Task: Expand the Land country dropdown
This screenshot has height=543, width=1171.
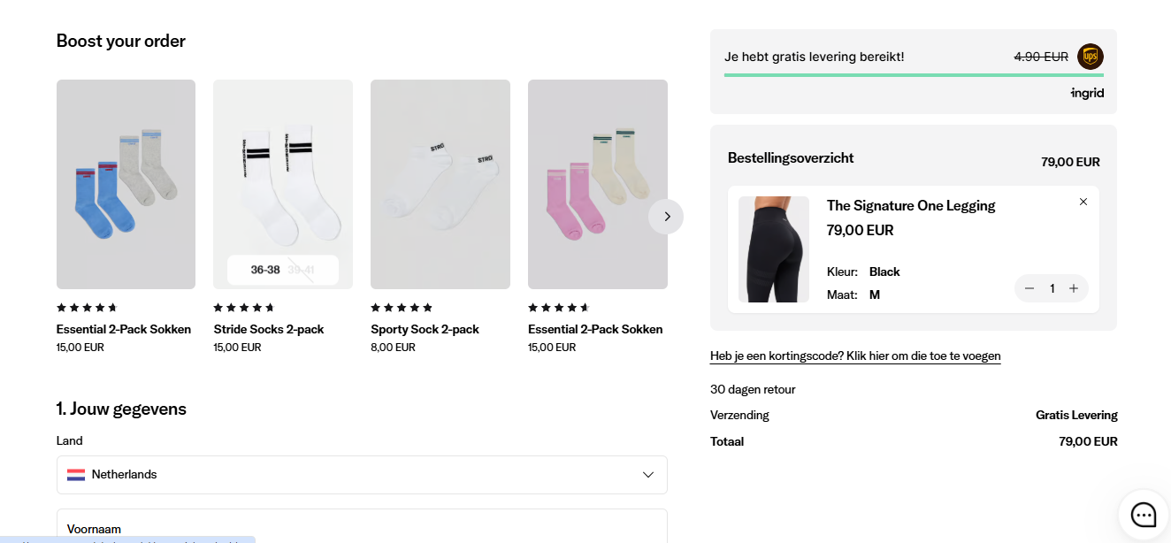Action: point(362,475)
